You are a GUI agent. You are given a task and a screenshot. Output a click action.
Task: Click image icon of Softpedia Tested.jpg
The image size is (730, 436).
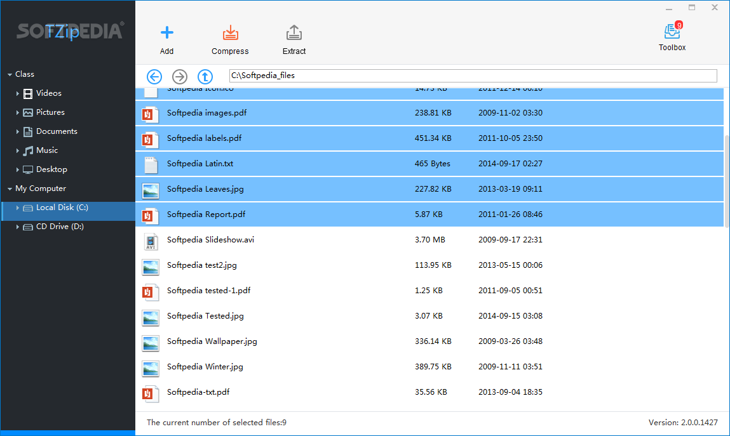point(151,317)
